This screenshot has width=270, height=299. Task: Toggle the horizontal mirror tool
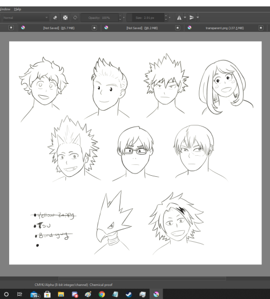(x=179, y=18)
